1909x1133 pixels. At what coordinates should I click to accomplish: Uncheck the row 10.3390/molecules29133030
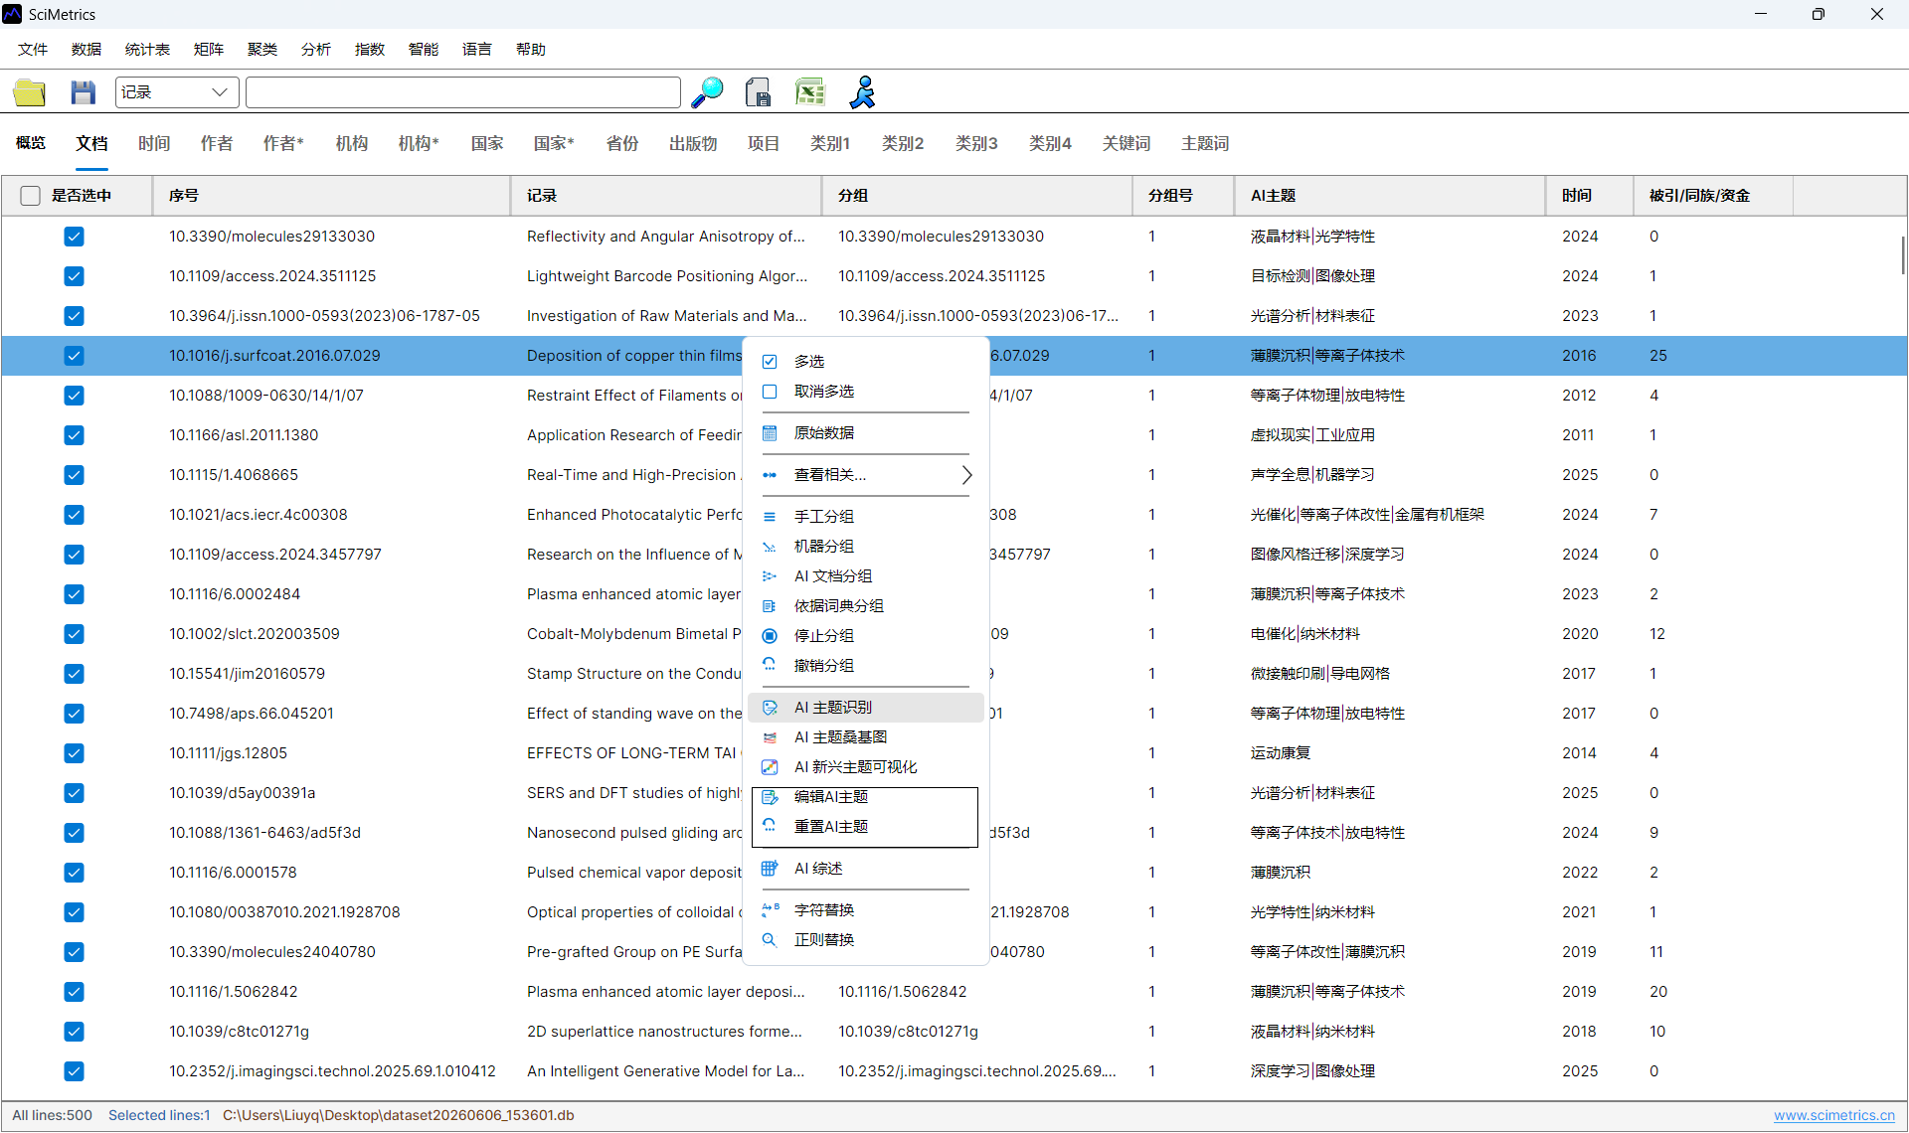coord(74,237)
